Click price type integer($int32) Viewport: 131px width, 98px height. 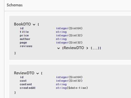point(69,35)
